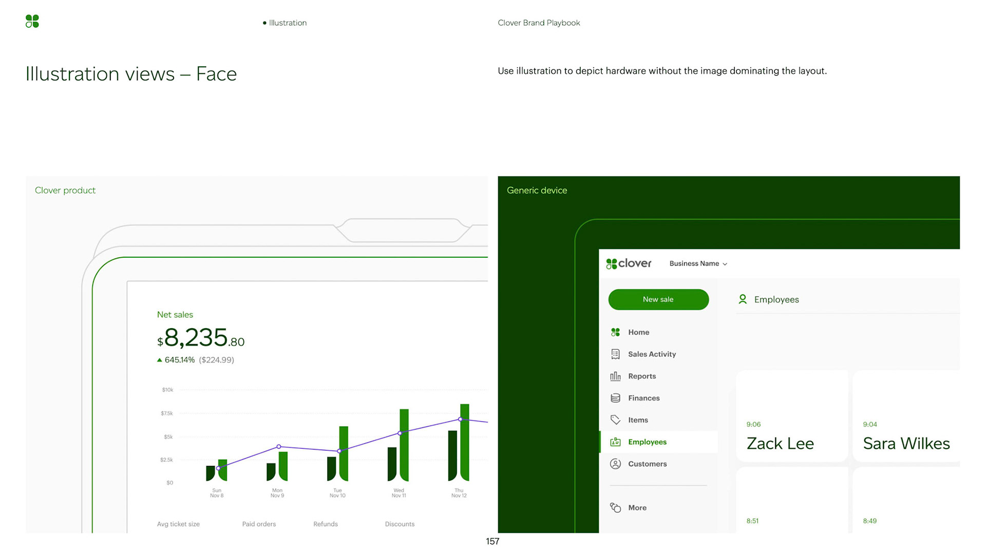Click the ($224.99) amount
This screenshot has width=986, height=554.
pos(216,360)
